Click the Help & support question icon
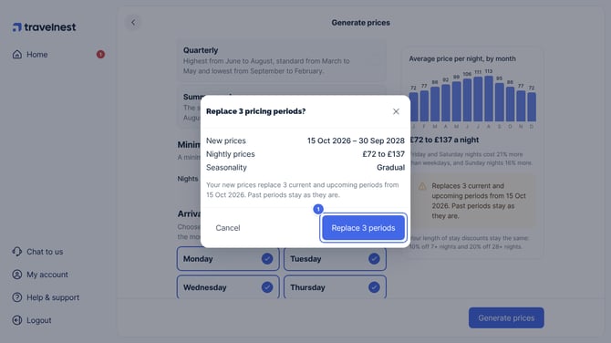Screen dimensions: 611x343 click(x=17, y=297)
